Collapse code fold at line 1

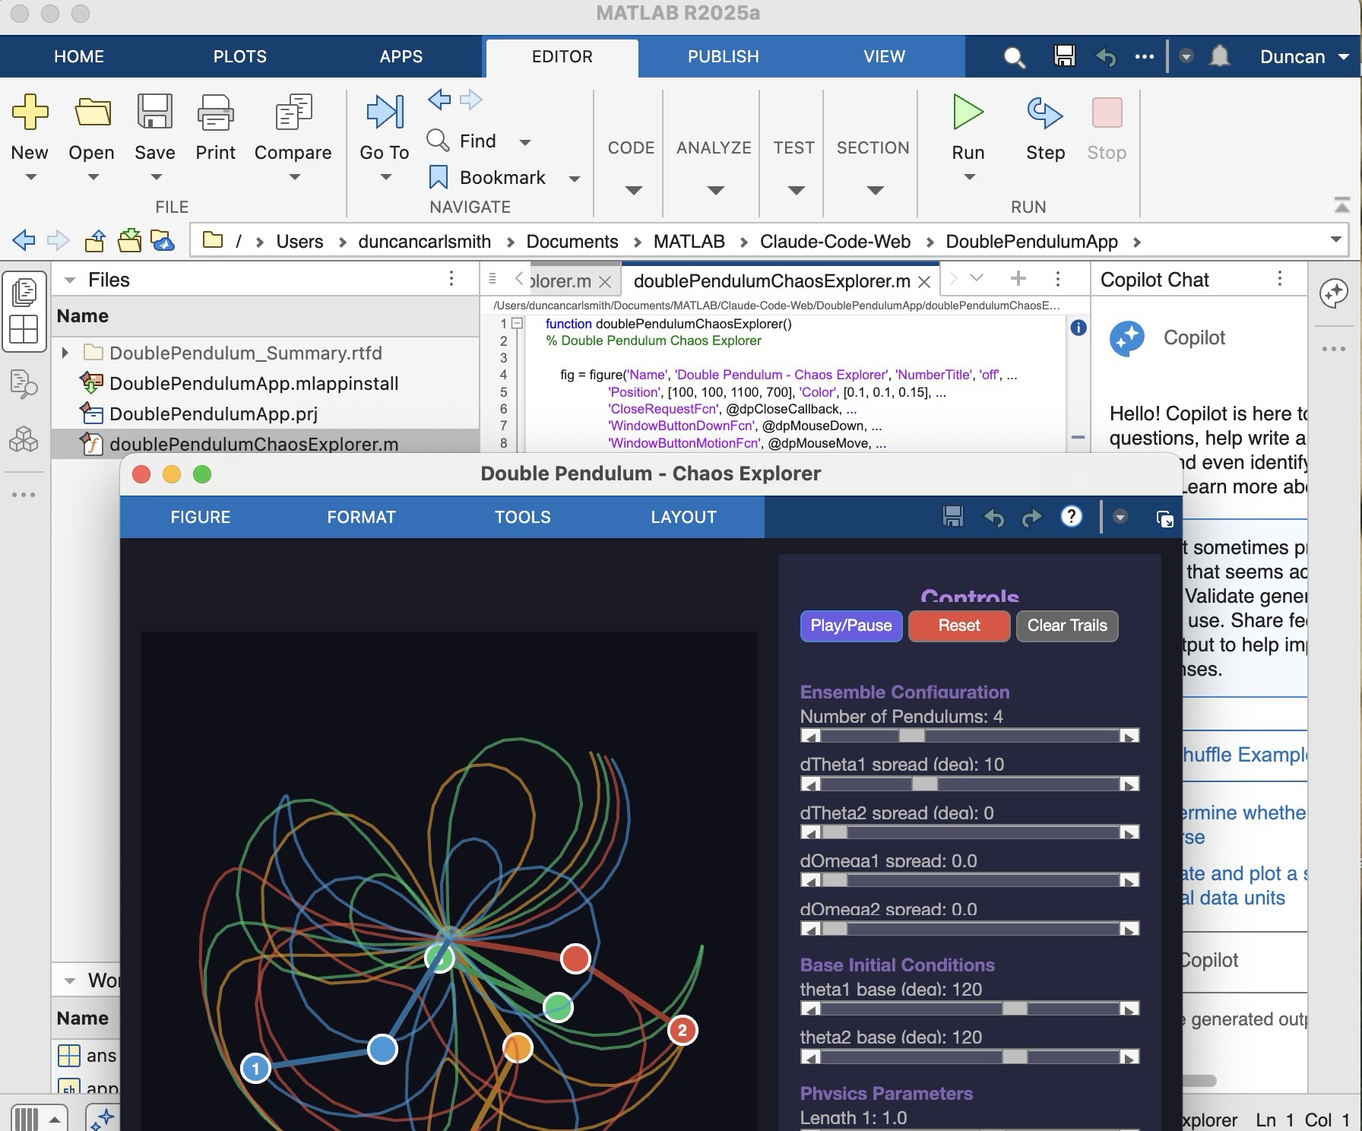point(517,324)
